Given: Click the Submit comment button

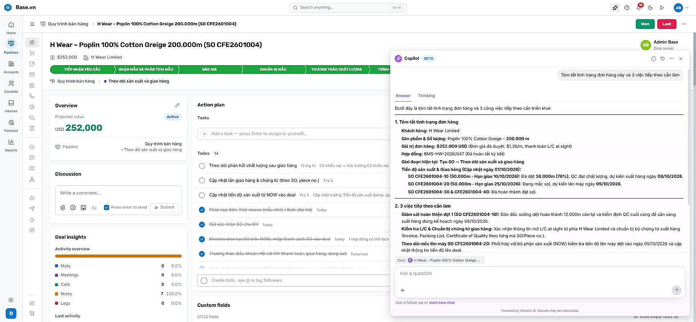Looking at the screenshot, I should 164,208.
